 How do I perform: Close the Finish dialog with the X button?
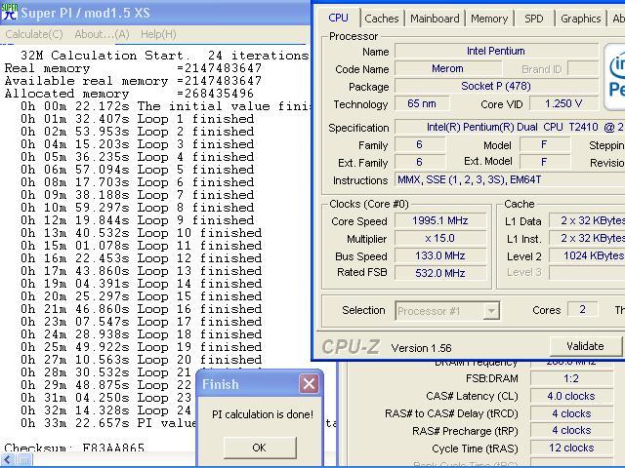click(x=309, y=384)
